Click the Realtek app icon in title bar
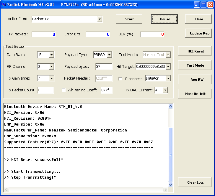The height and width of the screenshot is (196, 215). tap(4, 4)
